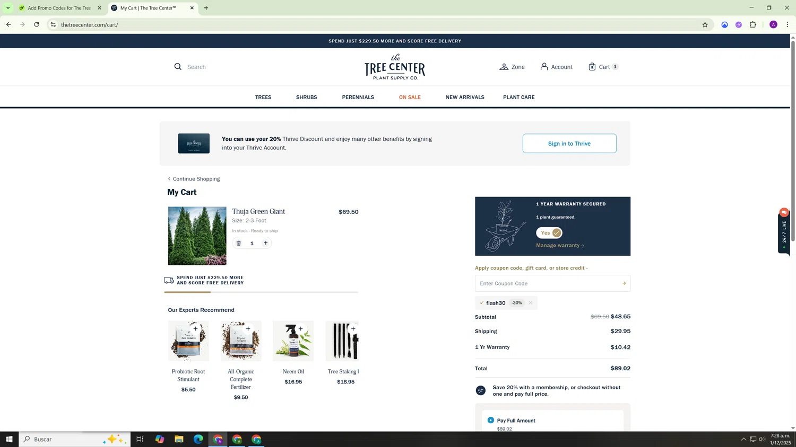Open the TREES menu
The image size is (796, 447).
[263, 97]
